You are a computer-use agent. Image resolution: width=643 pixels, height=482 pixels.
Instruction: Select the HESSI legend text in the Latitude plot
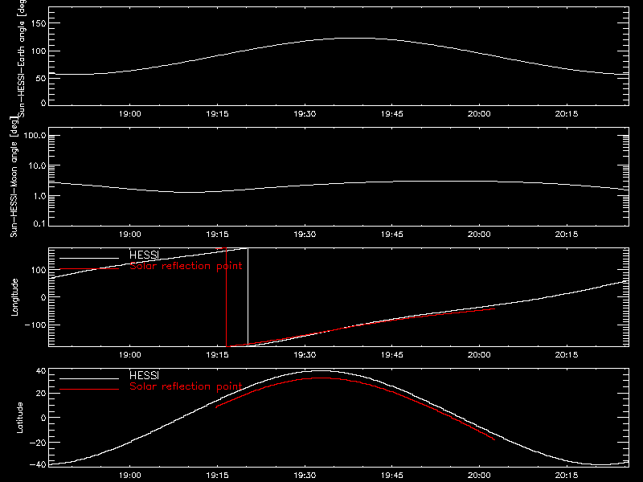(144, 375)
